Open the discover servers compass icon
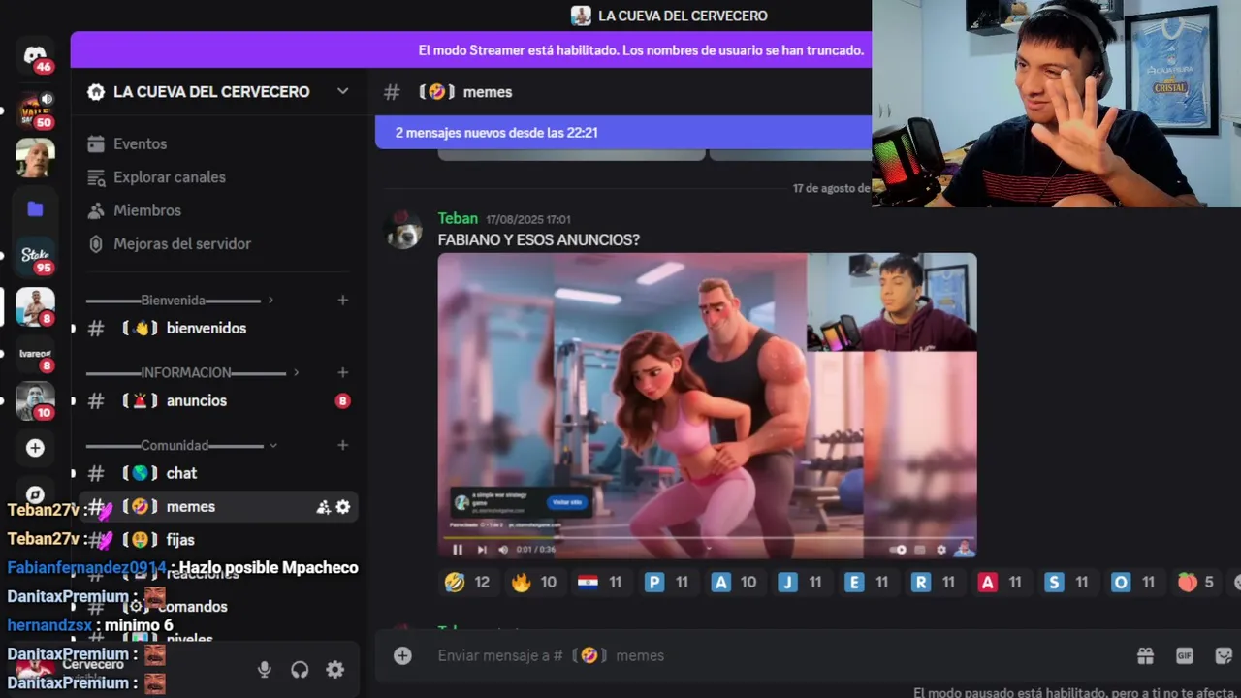Screen dimensions: 1241x698 click(35, 493)
